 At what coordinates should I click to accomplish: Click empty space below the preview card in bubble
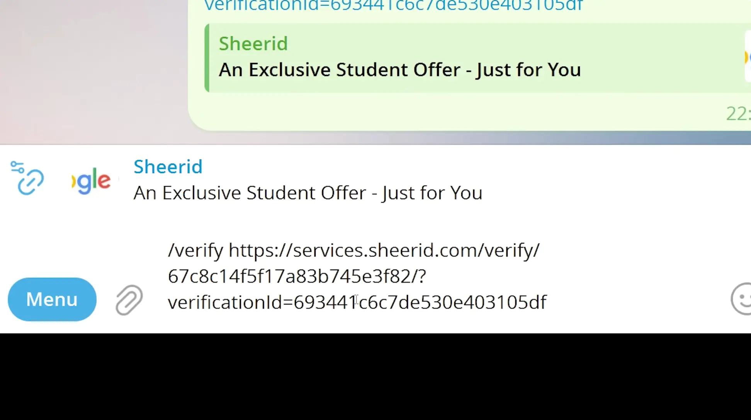click(x=425, y=112)
